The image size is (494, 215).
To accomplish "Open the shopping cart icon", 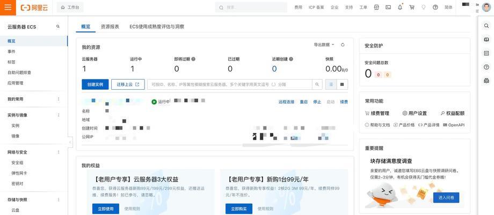I will 412,7.
